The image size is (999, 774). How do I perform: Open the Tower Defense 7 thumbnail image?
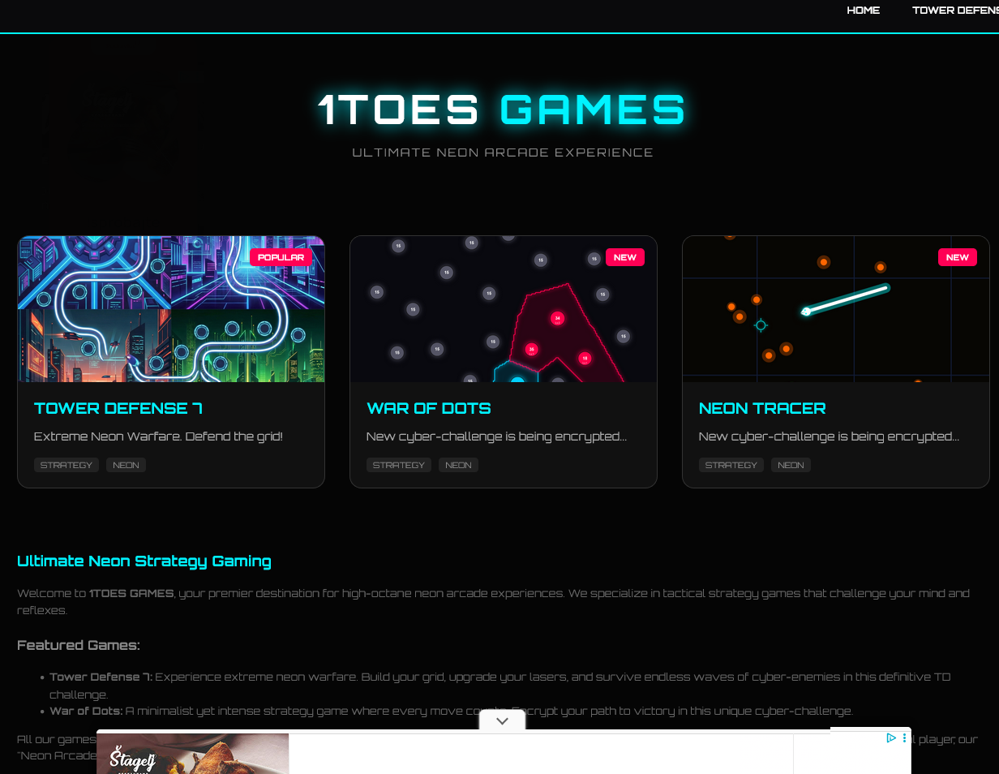(x=171, y=309)
